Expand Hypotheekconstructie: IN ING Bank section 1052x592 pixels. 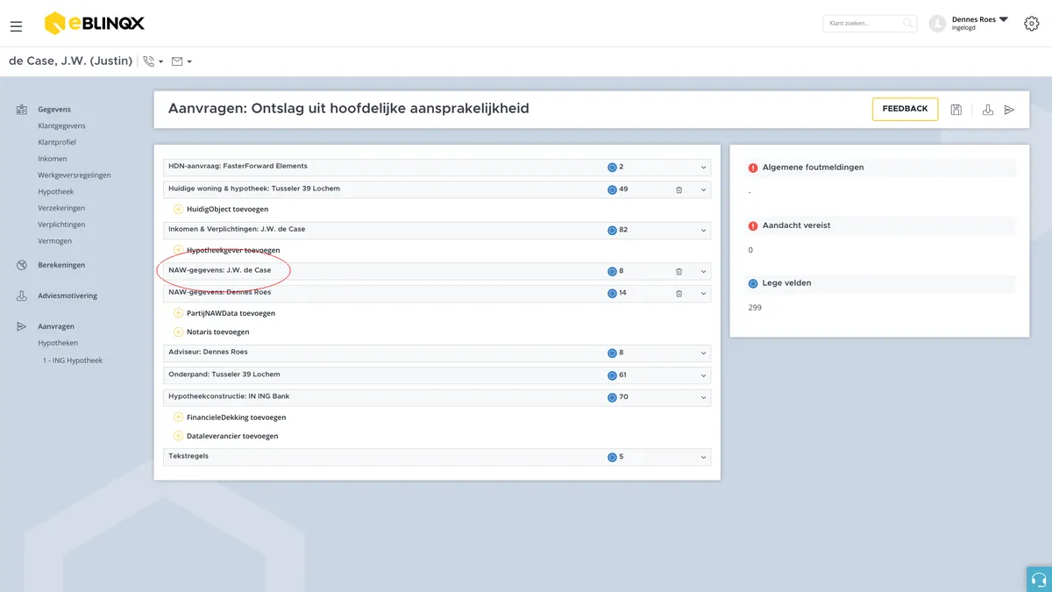pos(703,397)
